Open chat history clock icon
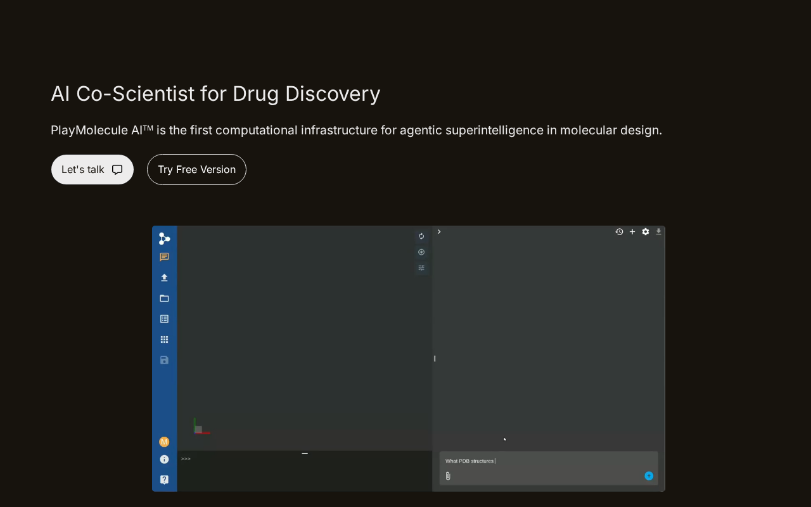The width and height of the screenshot is (811, 507). pos(619,232)
